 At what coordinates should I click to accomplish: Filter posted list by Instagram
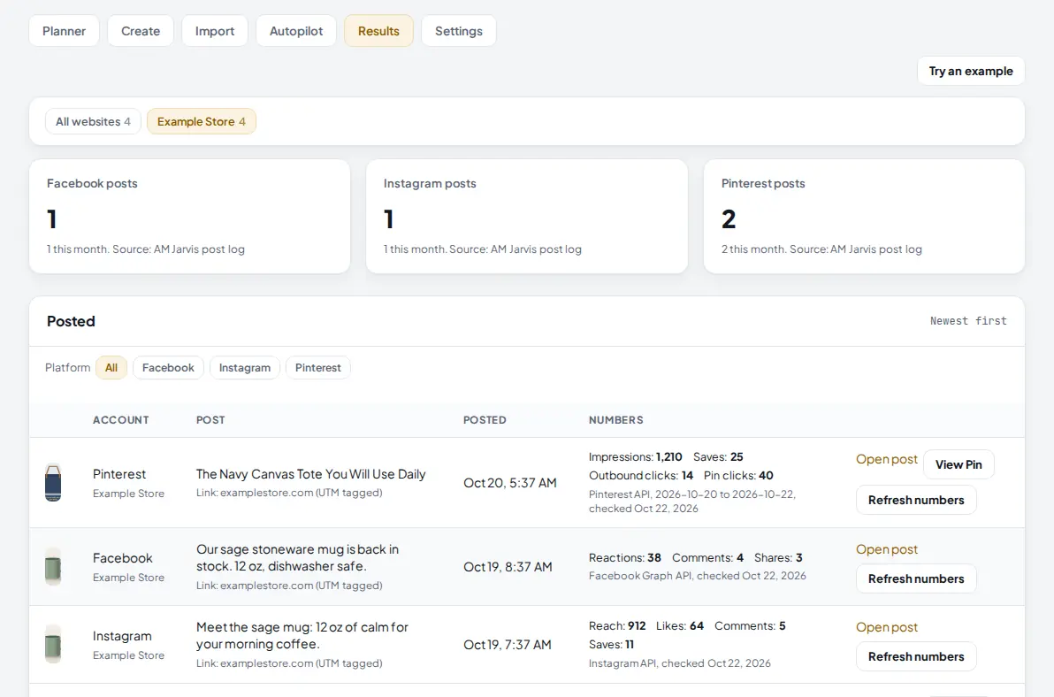[x=245, y=368]
